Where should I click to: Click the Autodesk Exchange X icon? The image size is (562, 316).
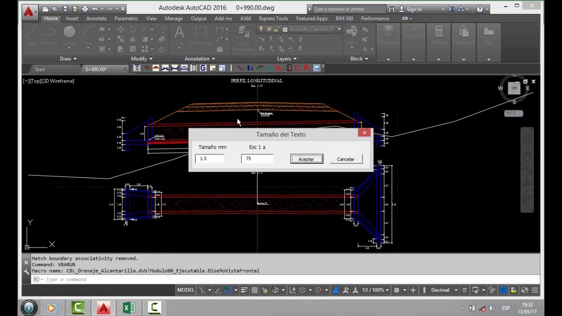click(x=451, y=9)
